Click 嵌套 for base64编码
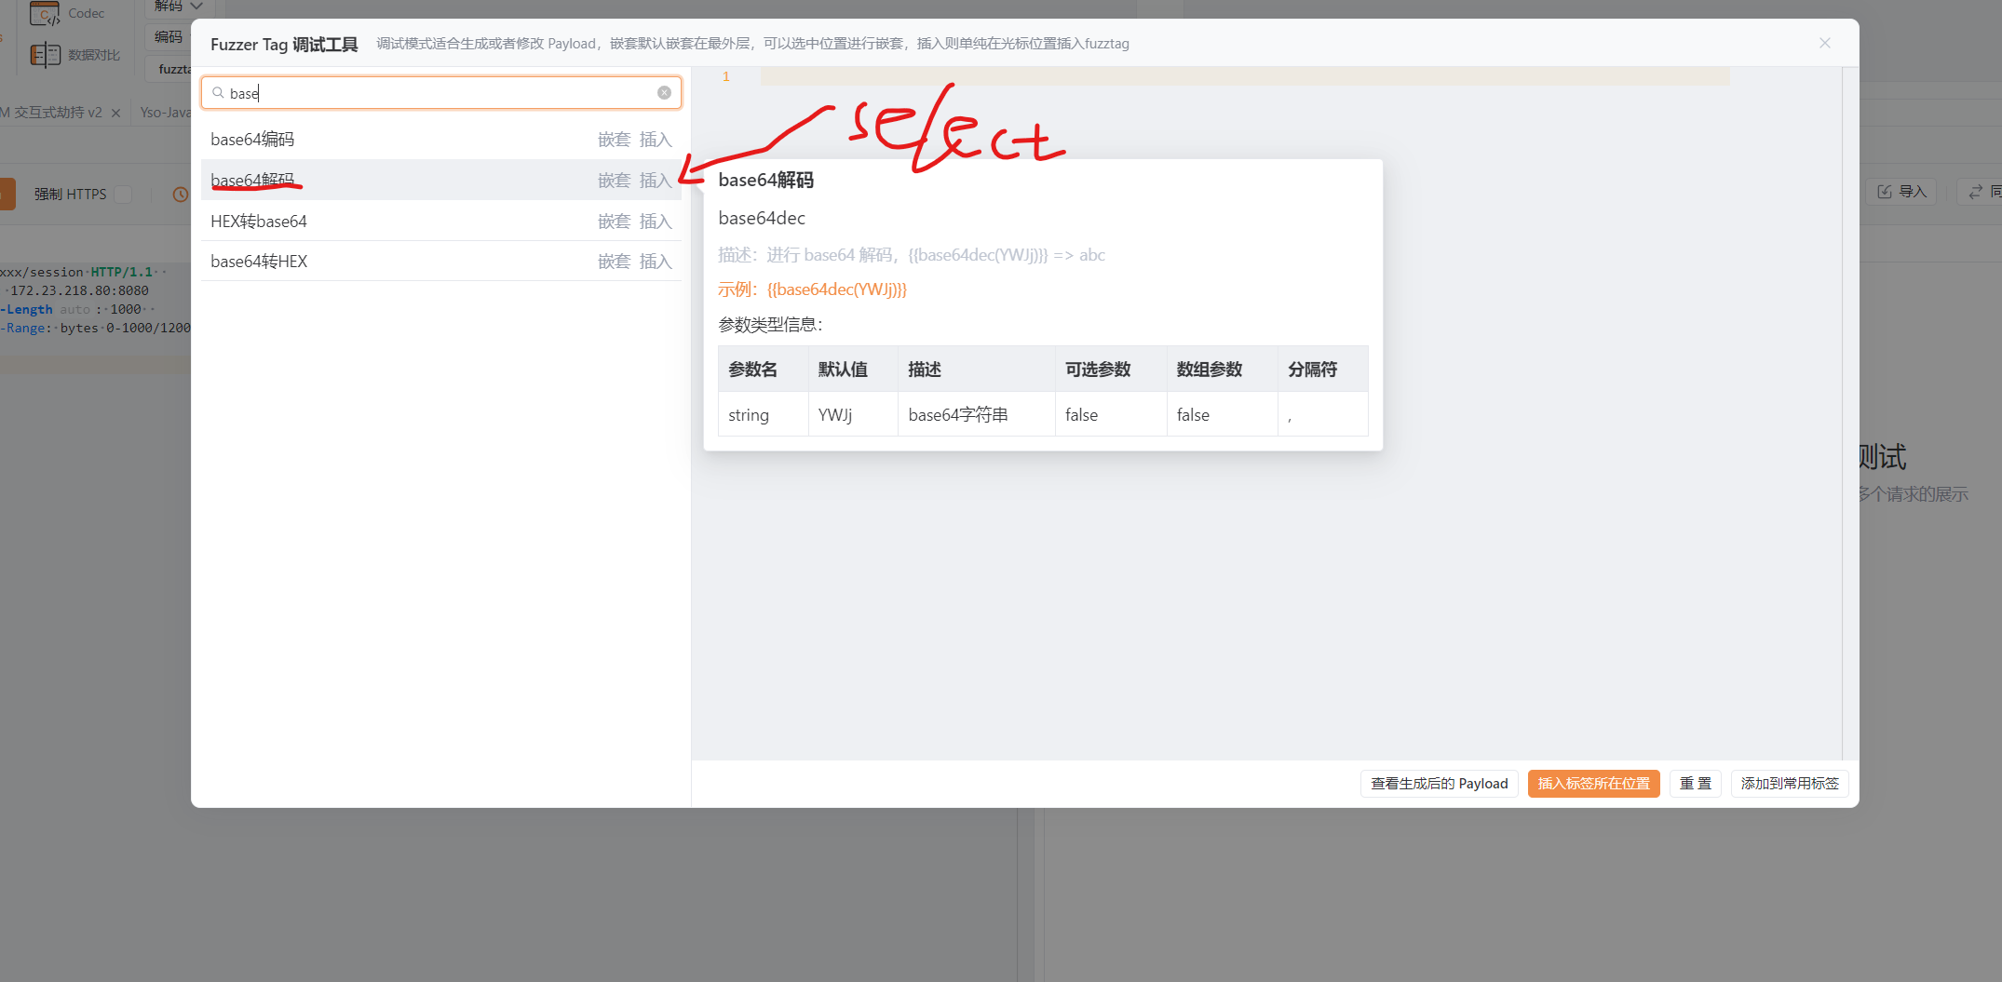 point(614,140)
